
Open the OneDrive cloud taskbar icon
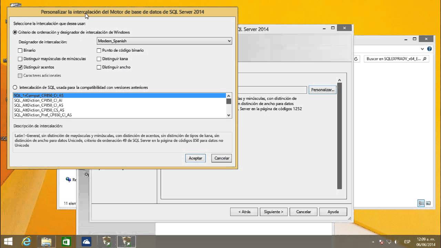86,241
